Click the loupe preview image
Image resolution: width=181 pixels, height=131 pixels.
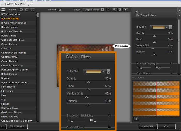pyautogui.click(x=156, y=99)
